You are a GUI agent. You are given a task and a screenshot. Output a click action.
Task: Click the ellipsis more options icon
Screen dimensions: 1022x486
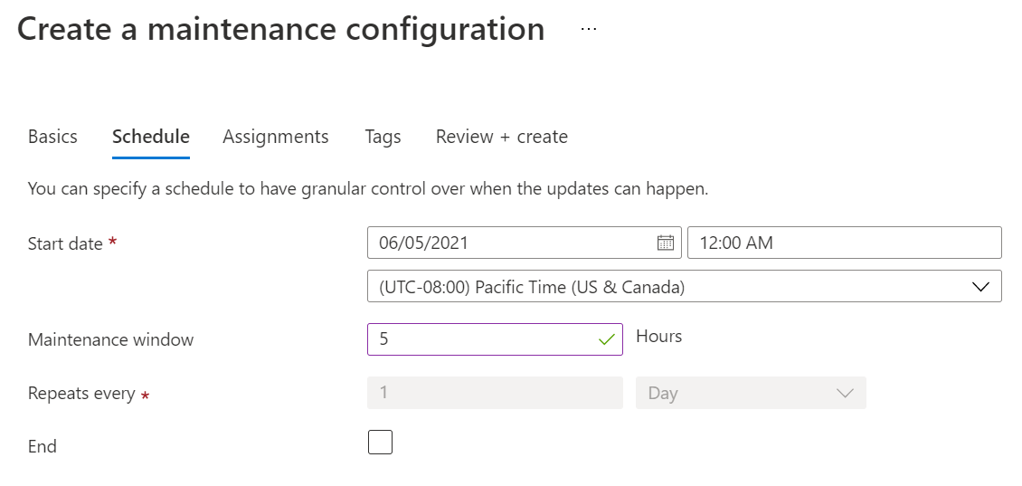589,29
